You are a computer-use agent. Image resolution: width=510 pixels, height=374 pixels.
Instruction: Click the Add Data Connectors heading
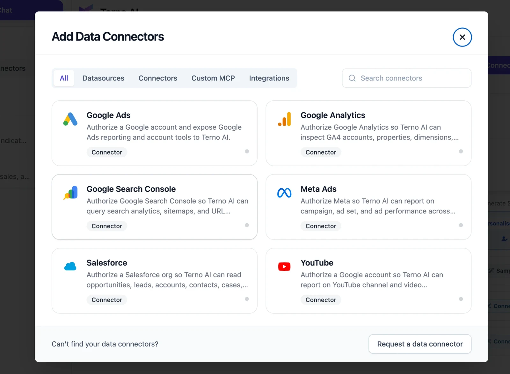coord(108,37)
